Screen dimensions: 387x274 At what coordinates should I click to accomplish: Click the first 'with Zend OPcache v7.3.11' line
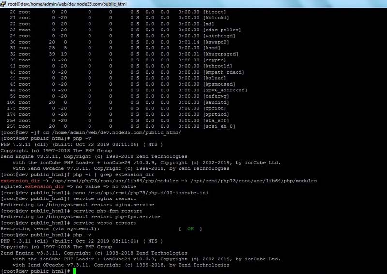pyautogui.click(x=121, y=168)
